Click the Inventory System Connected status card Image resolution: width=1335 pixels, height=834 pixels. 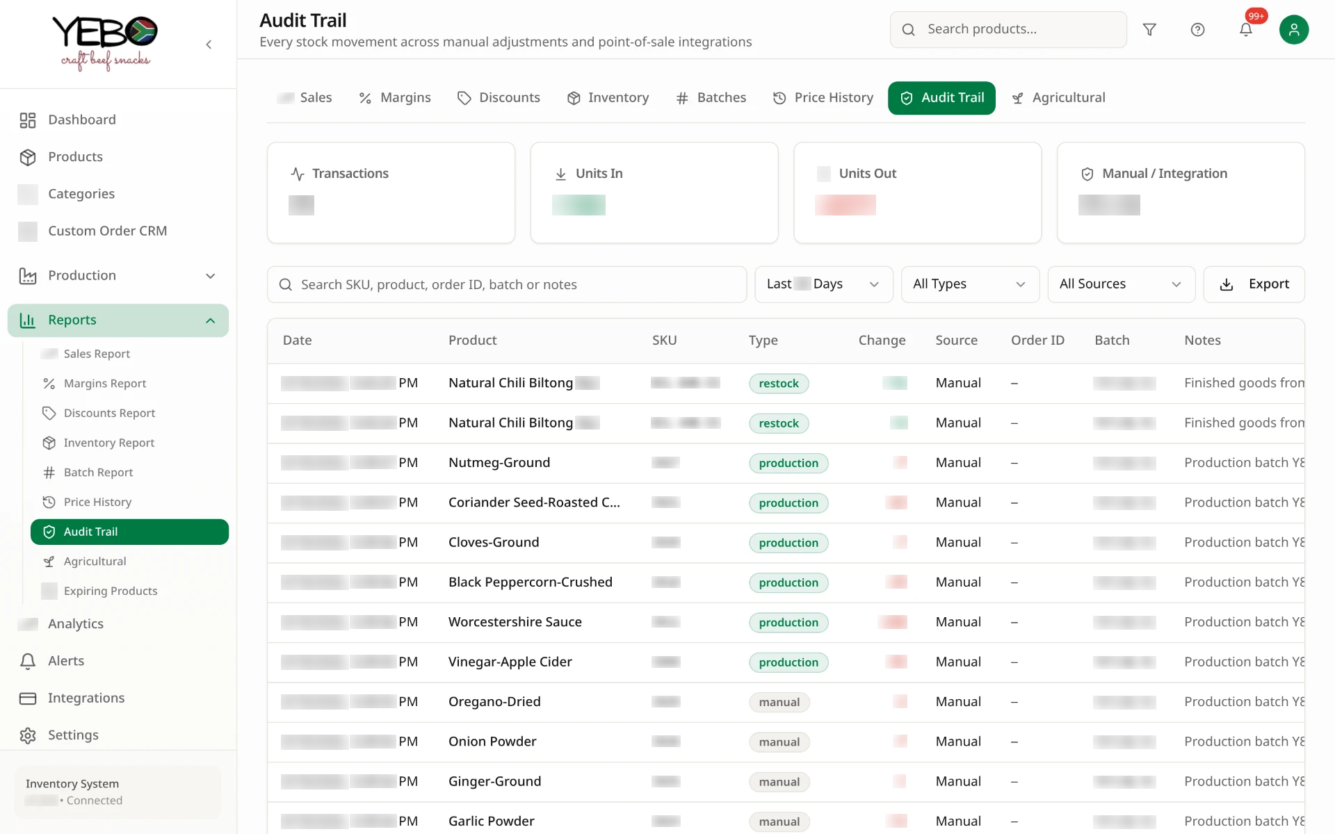click(x=118, y=792)
